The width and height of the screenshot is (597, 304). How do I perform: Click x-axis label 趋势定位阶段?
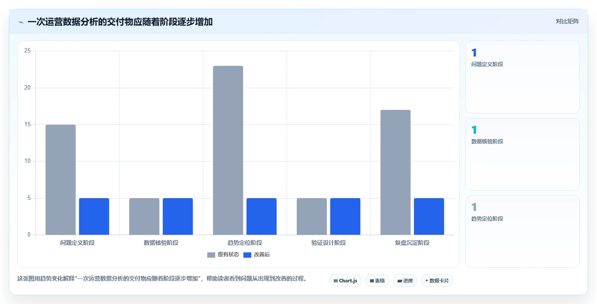(x=245, y=243)
